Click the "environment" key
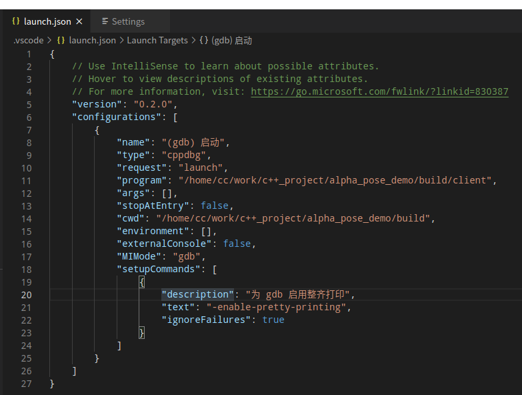Viewport: 522px width, 395px height. tap(153, 231)
